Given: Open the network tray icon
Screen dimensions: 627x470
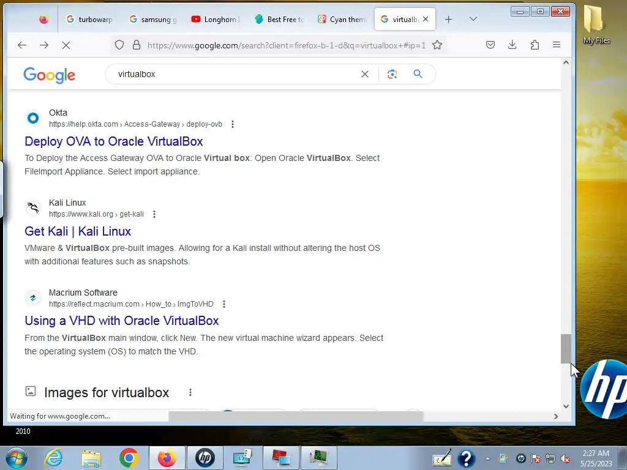Looking at the screenshot, I should click(550, 459).
